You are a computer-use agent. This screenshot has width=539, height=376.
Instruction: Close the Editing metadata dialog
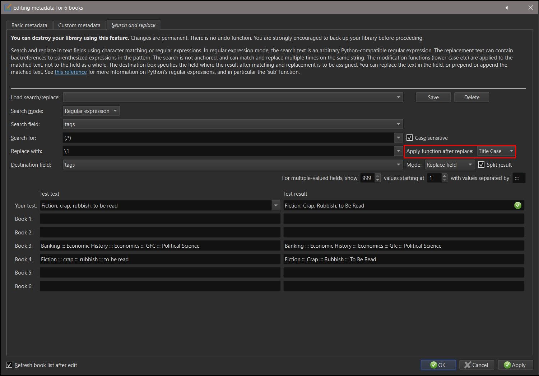(530, 8)
